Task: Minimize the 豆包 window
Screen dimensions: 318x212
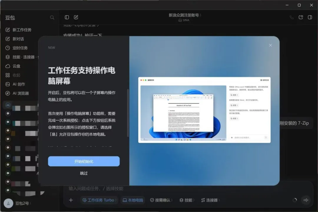Action: [287, 5]
